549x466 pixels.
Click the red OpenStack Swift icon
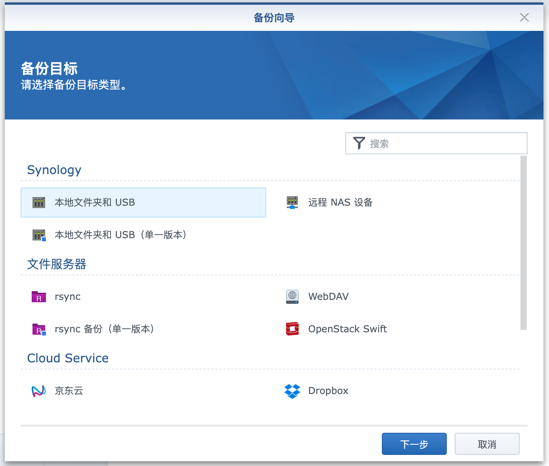tap(292, 329)
